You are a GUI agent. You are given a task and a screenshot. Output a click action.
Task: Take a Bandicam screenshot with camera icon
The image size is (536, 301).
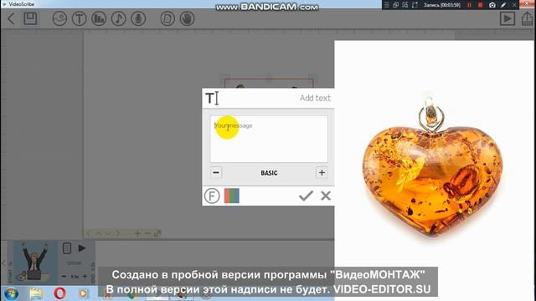point(492,5)
